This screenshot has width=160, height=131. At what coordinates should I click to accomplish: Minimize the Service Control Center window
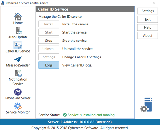coord(134,3)
